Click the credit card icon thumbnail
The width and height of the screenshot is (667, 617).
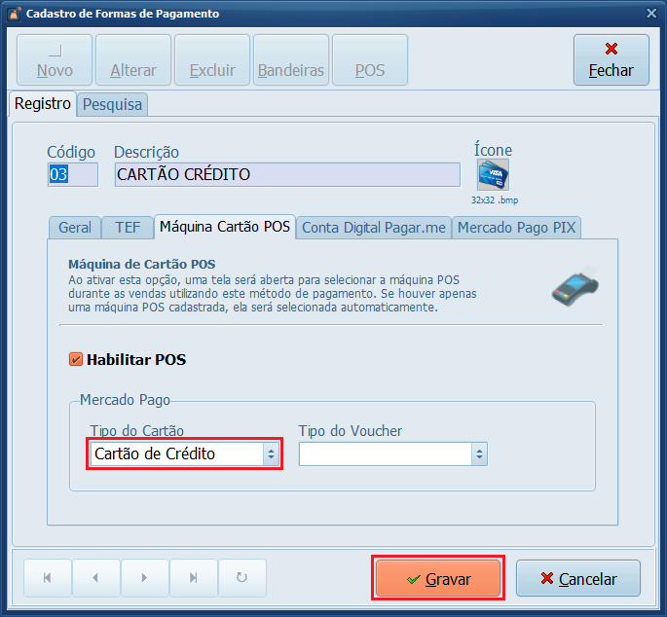pyautogui.click(x=493, y=175)
